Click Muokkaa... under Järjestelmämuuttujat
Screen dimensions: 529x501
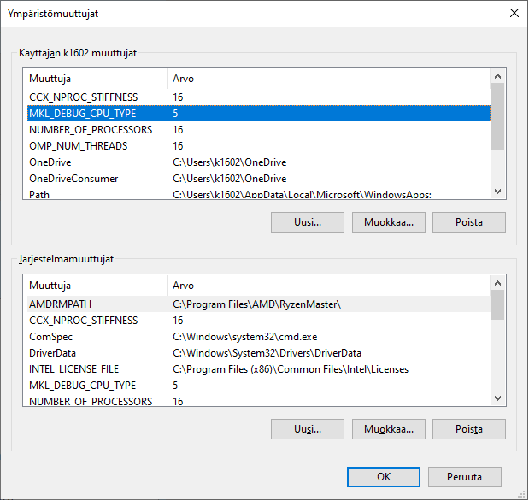coord(389,429)
